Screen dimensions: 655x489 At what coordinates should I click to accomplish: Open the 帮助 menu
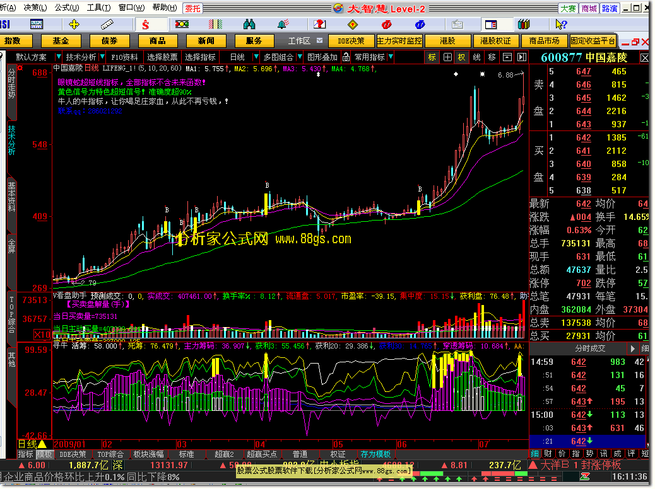click(165, 8)
